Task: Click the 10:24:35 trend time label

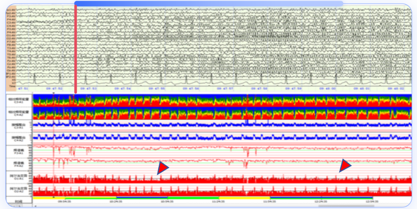Action: pyautogui.click(x=116, y=202)
